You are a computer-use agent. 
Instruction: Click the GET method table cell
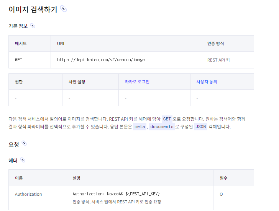coord(30,60)
